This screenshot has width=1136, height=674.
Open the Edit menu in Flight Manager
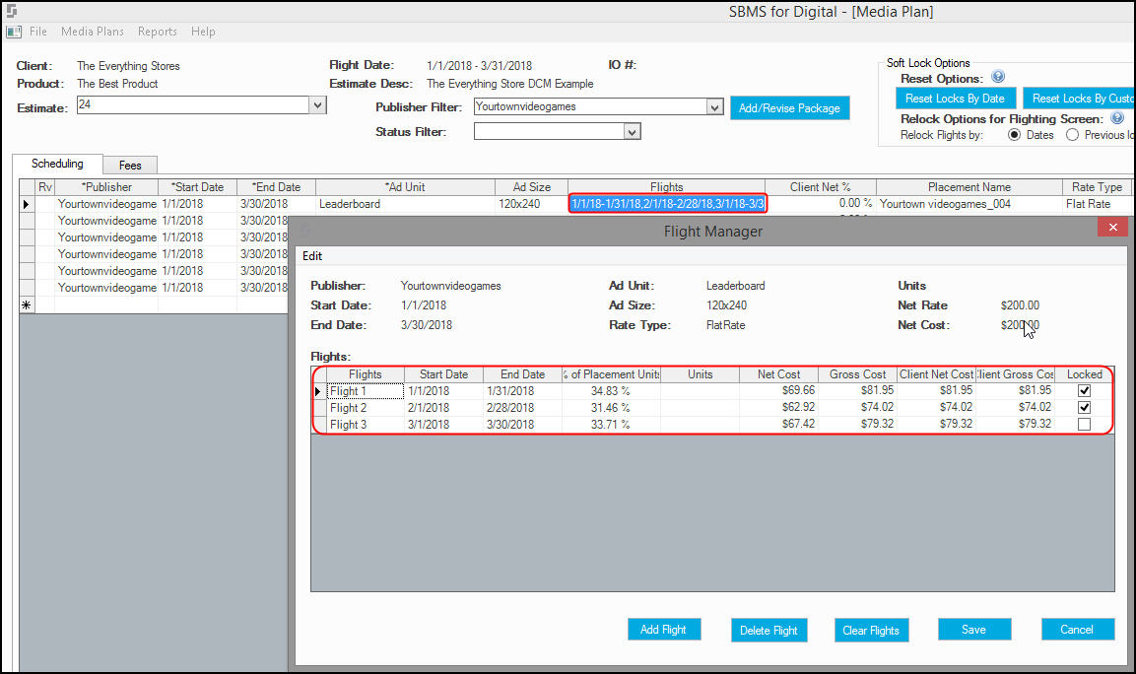(312, 256)
